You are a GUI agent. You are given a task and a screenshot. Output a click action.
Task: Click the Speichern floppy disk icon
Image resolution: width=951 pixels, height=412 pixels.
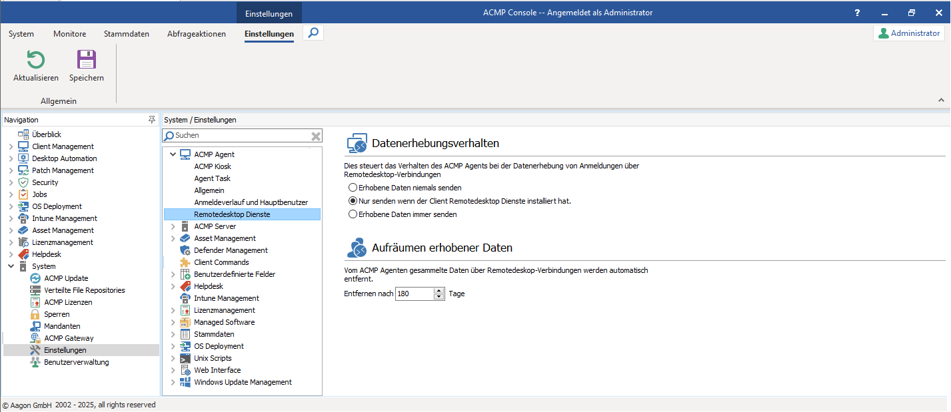[87, 61]
